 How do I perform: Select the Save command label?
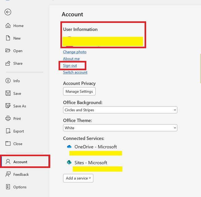(17, 93)
